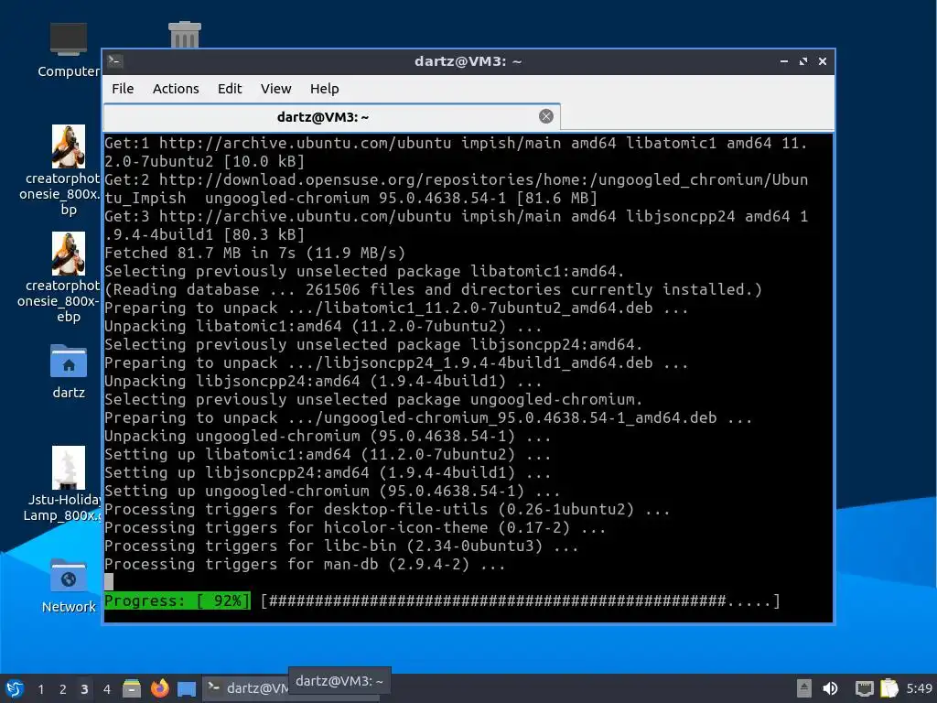Screen dimensions: 937x703
Task: Select the dartz@VM3 terminal taskbar button
Action: pyautogui.click(x=246, y=688)
